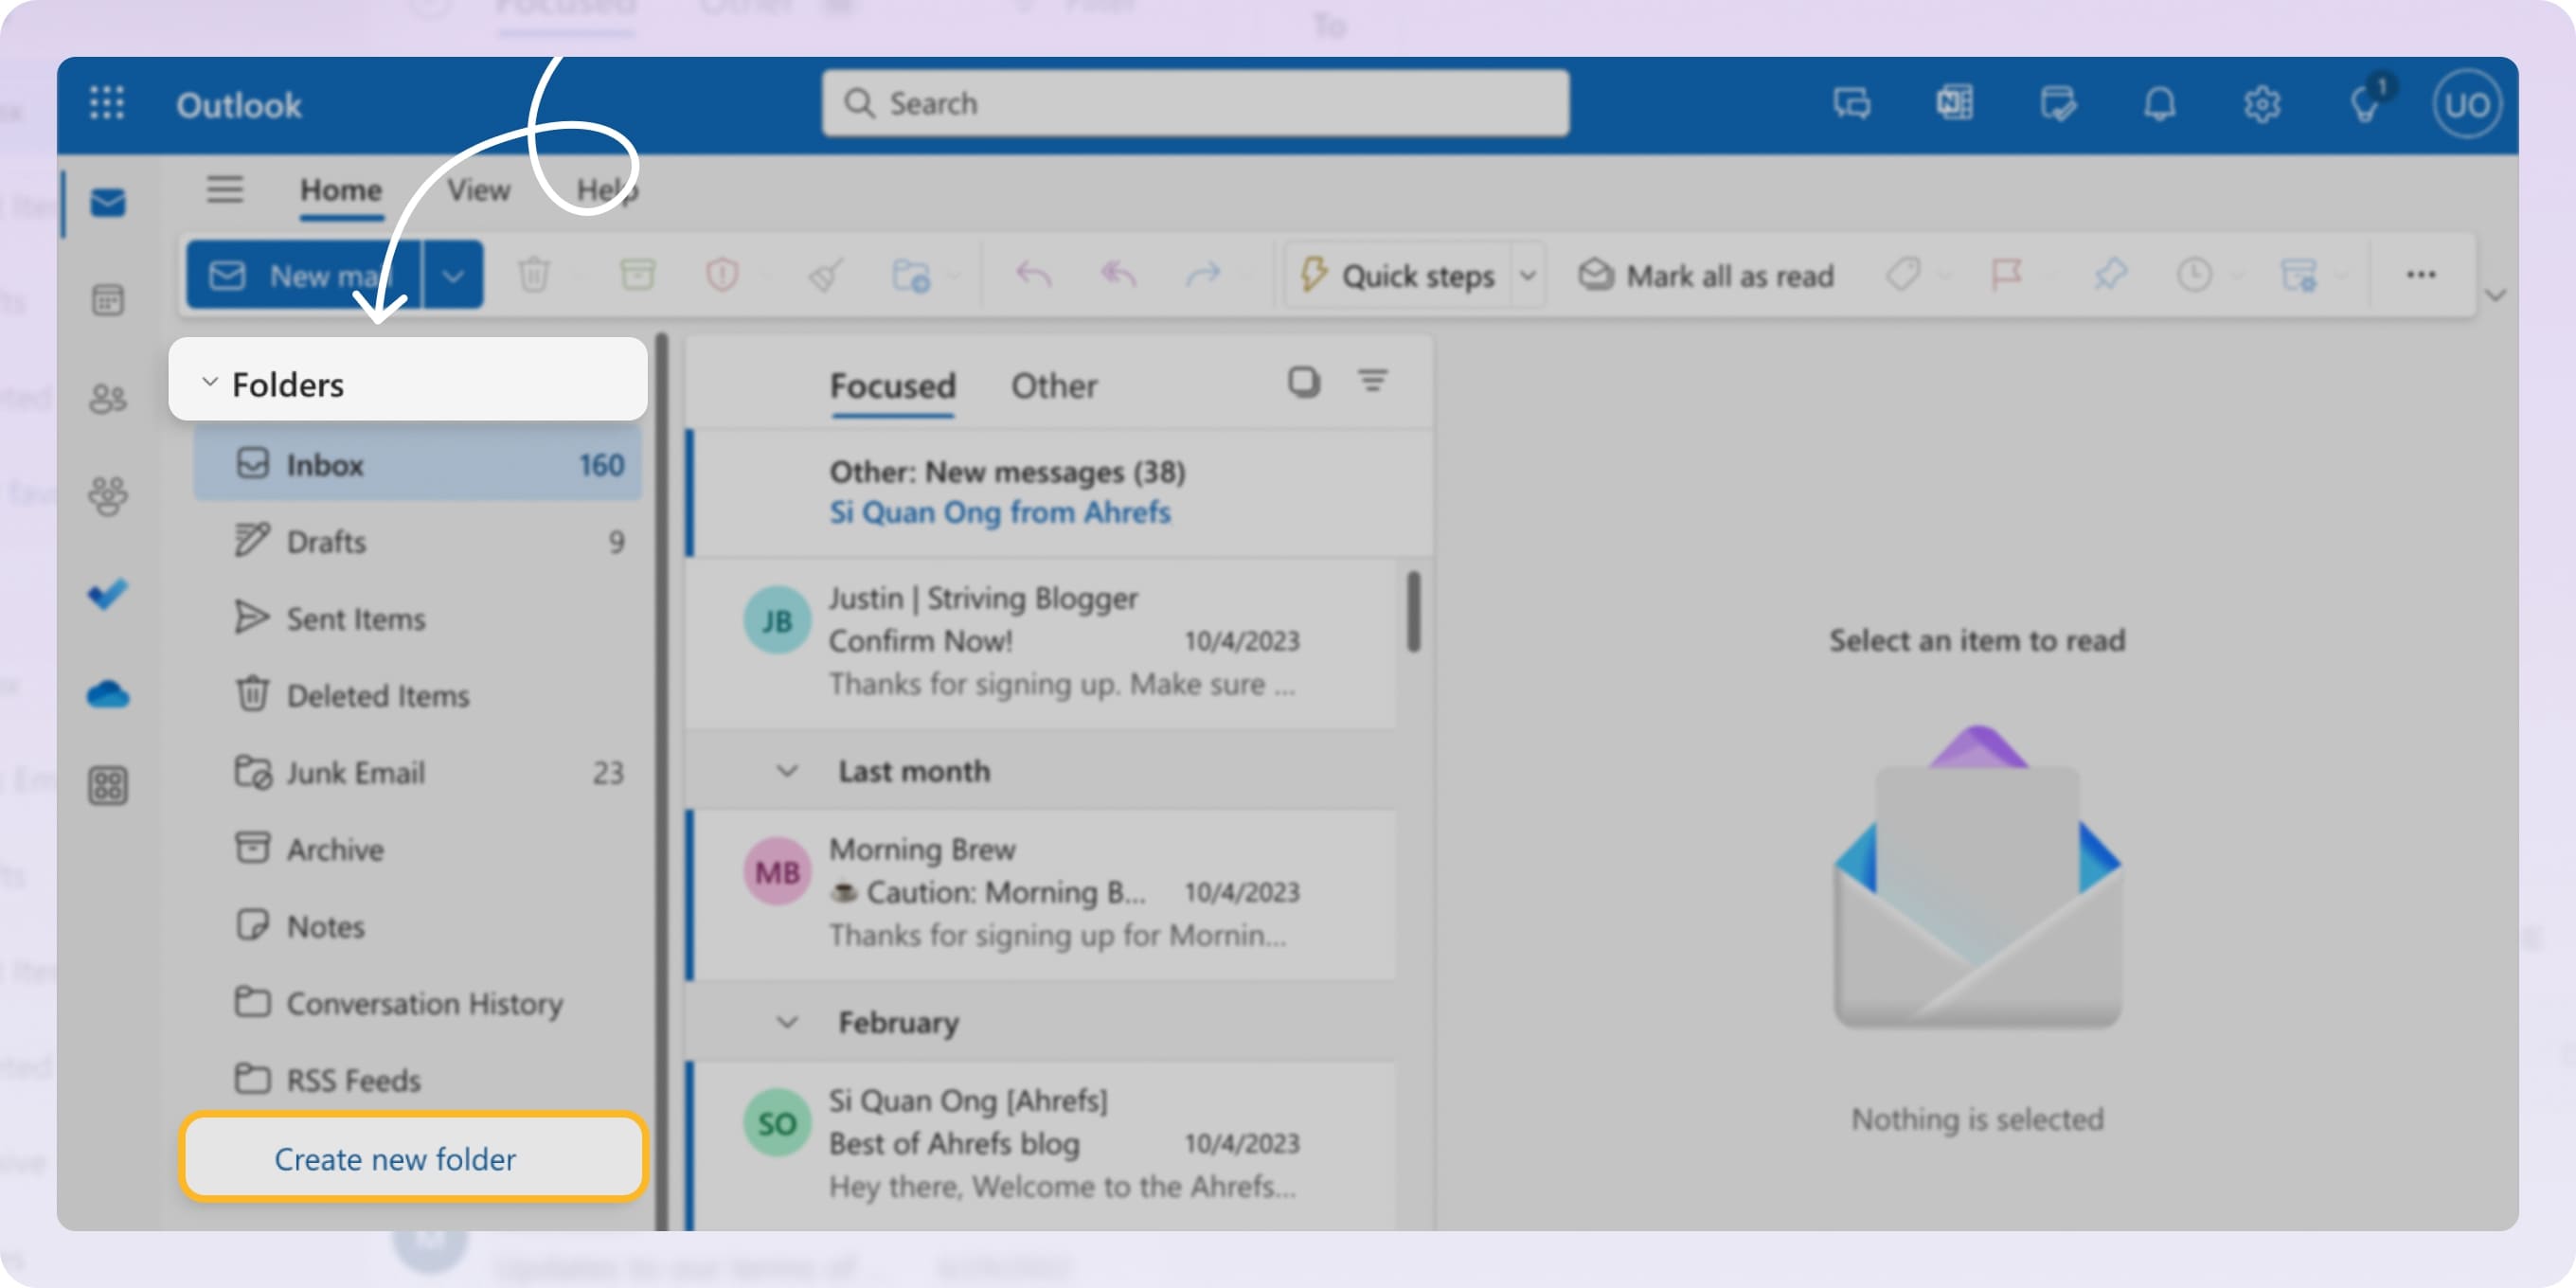The image size is (2576, 1288).
Task: Open the Quick steps dropdown
Action: pos(1528,276)
